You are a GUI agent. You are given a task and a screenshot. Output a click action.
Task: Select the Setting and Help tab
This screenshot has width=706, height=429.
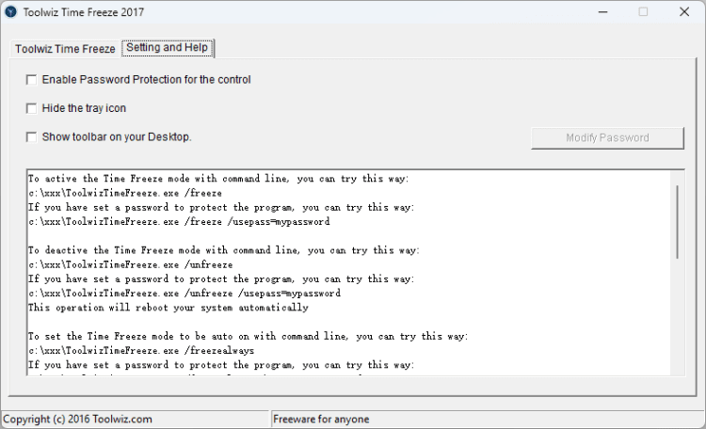click(168, 48)
